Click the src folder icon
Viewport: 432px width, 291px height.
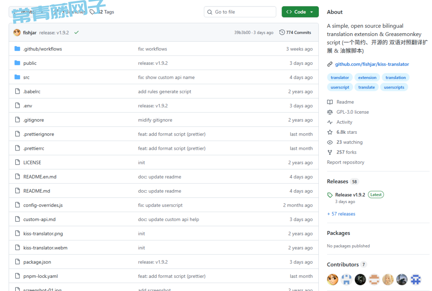17,77
